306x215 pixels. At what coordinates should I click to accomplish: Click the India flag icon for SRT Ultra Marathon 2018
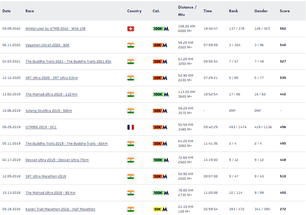tap(131, 176)
